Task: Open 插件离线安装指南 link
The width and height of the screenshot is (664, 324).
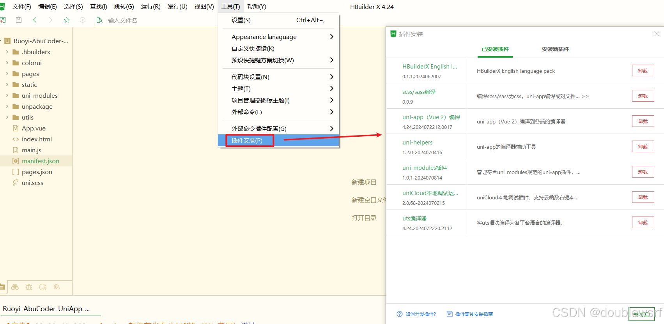Action: click(x=474, y=314)
